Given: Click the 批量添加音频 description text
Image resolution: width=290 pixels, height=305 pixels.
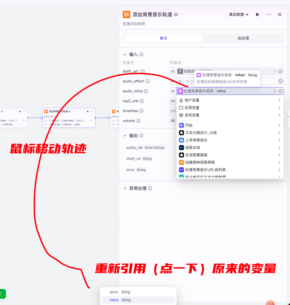Looking at the screenshot, I should (x=134, y=24).
